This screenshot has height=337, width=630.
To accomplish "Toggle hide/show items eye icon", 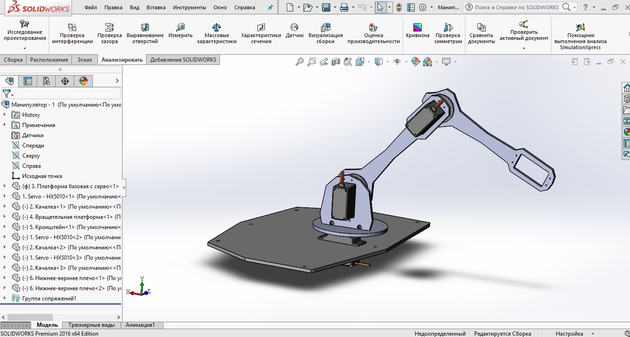I will (x=397, y=62).
